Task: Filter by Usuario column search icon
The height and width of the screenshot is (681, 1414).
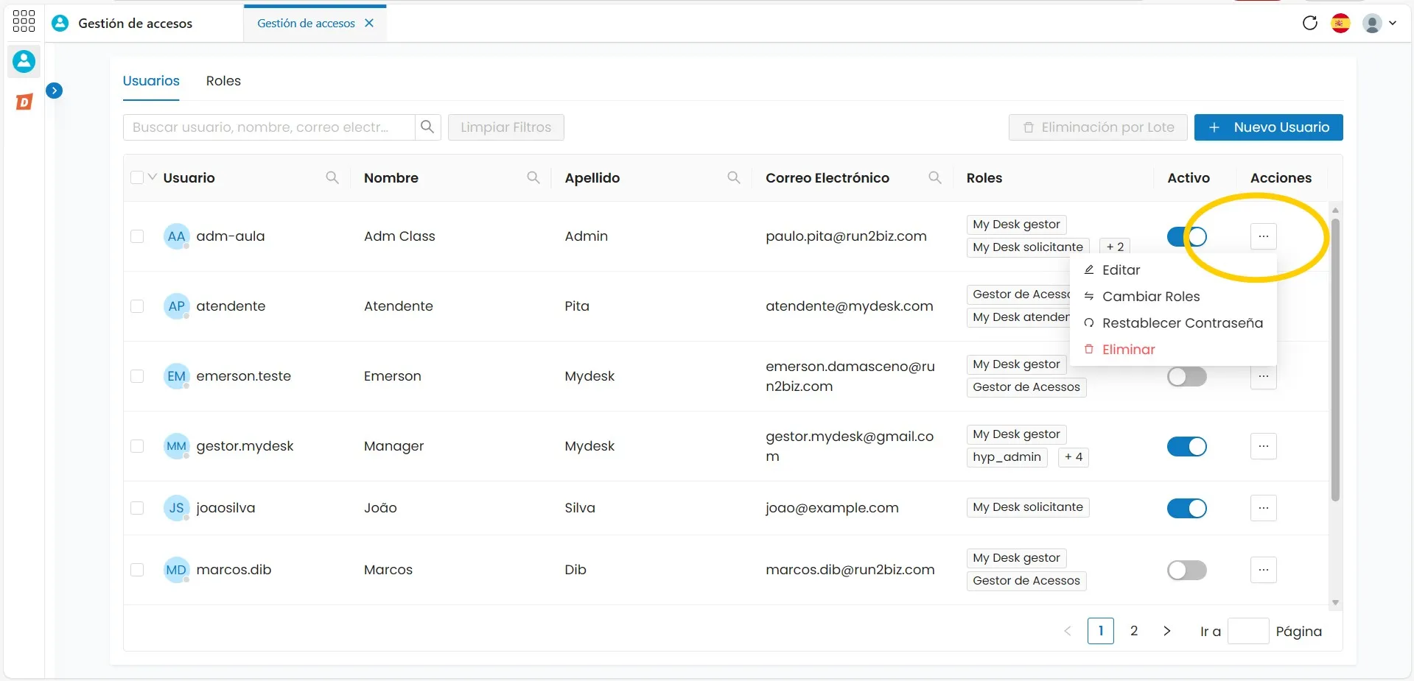Action: click(332, 177)
